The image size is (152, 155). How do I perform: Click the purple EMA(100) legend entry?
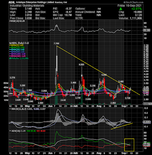18,54
